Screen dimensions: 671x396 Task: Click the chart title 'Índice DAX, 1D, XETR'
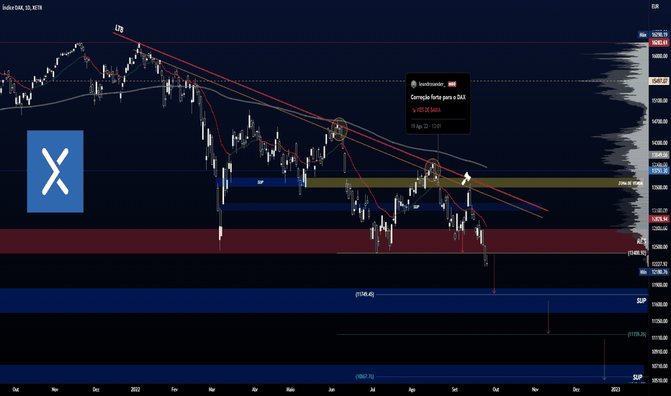pyautogui.click(x=22, y=8)
